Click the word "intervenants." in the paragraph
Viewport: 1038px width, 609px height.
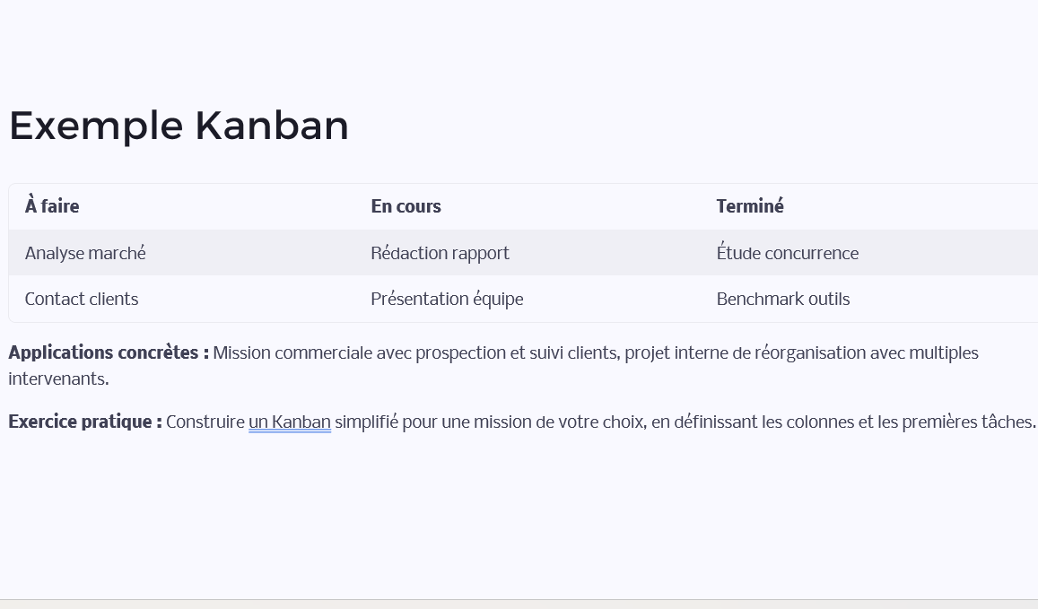coord(58,378)
